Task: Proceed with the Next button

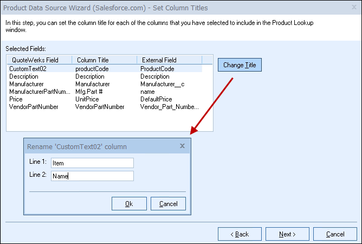Action: coord(287,234)
